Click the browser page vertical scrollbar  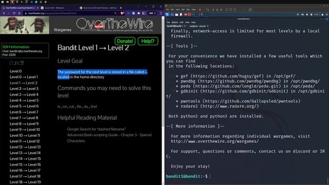163,71
